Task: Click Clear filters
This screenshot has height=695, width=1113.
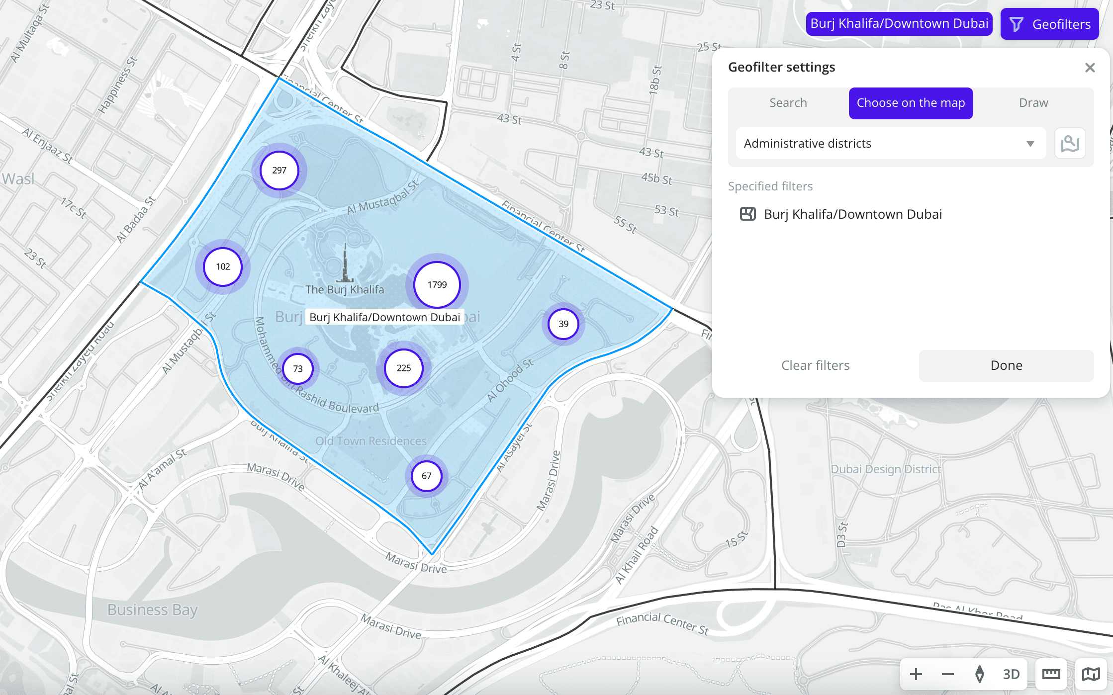Action: [x=816, y=365]
